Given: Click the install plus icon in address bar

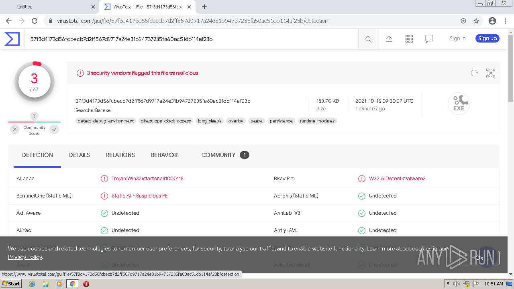Looking at the screenshot, I should [x=463, y=21].
